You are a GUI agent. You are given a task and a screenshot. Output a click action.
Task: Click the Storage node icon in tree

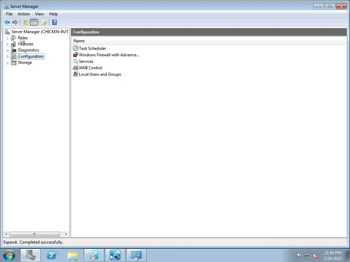[x=14, y=63]
